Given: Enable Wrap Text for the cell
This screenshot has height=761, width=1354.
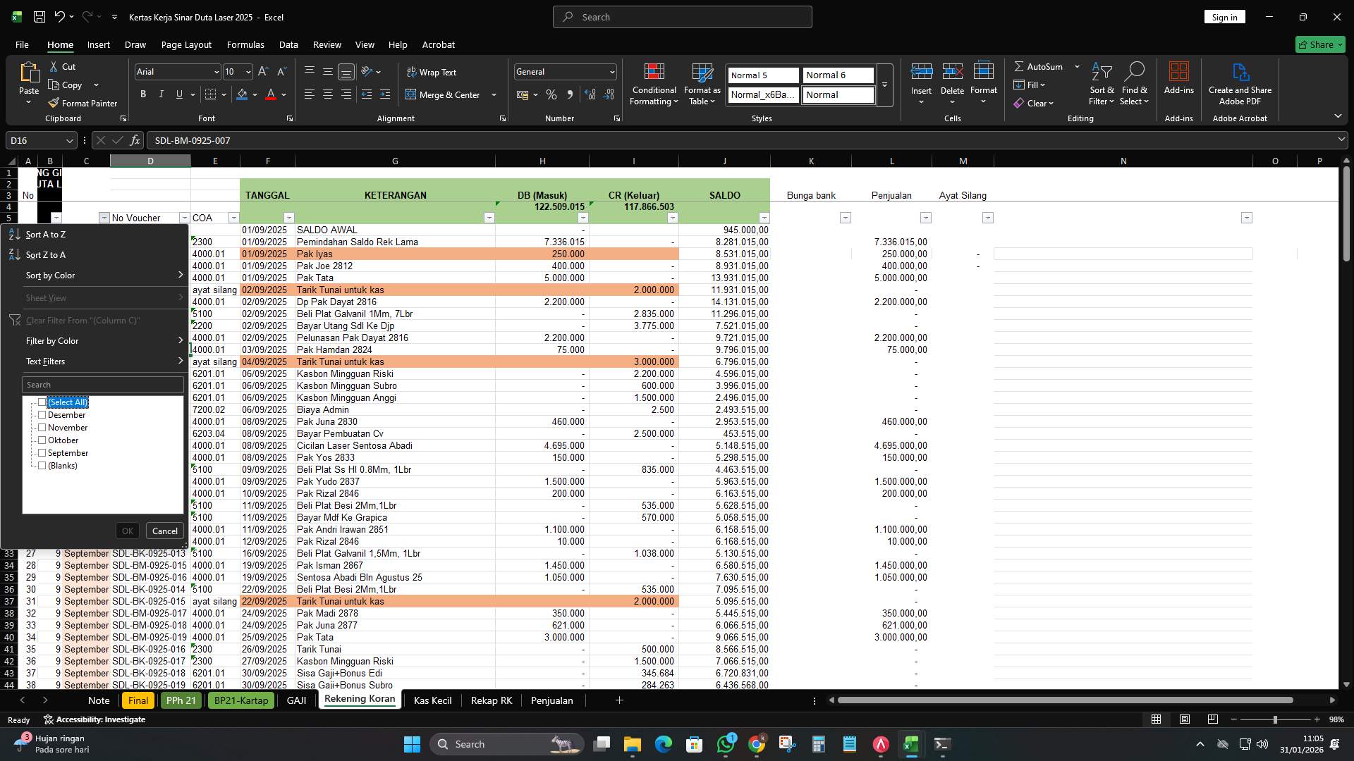Looking at the screenshot, I should [x=432, y=72].
